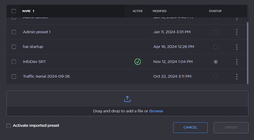The image size is (254, 140).
Task: Toggle the select-all checkbox in the header
Action: pyautogui.click(x=14, y=11)
